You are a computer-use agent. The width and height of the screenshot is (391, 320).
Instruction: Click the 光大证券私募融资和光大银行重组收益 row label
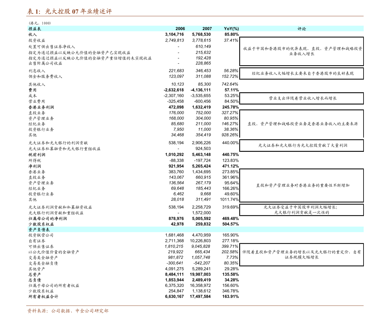click(x=65, y=149)
